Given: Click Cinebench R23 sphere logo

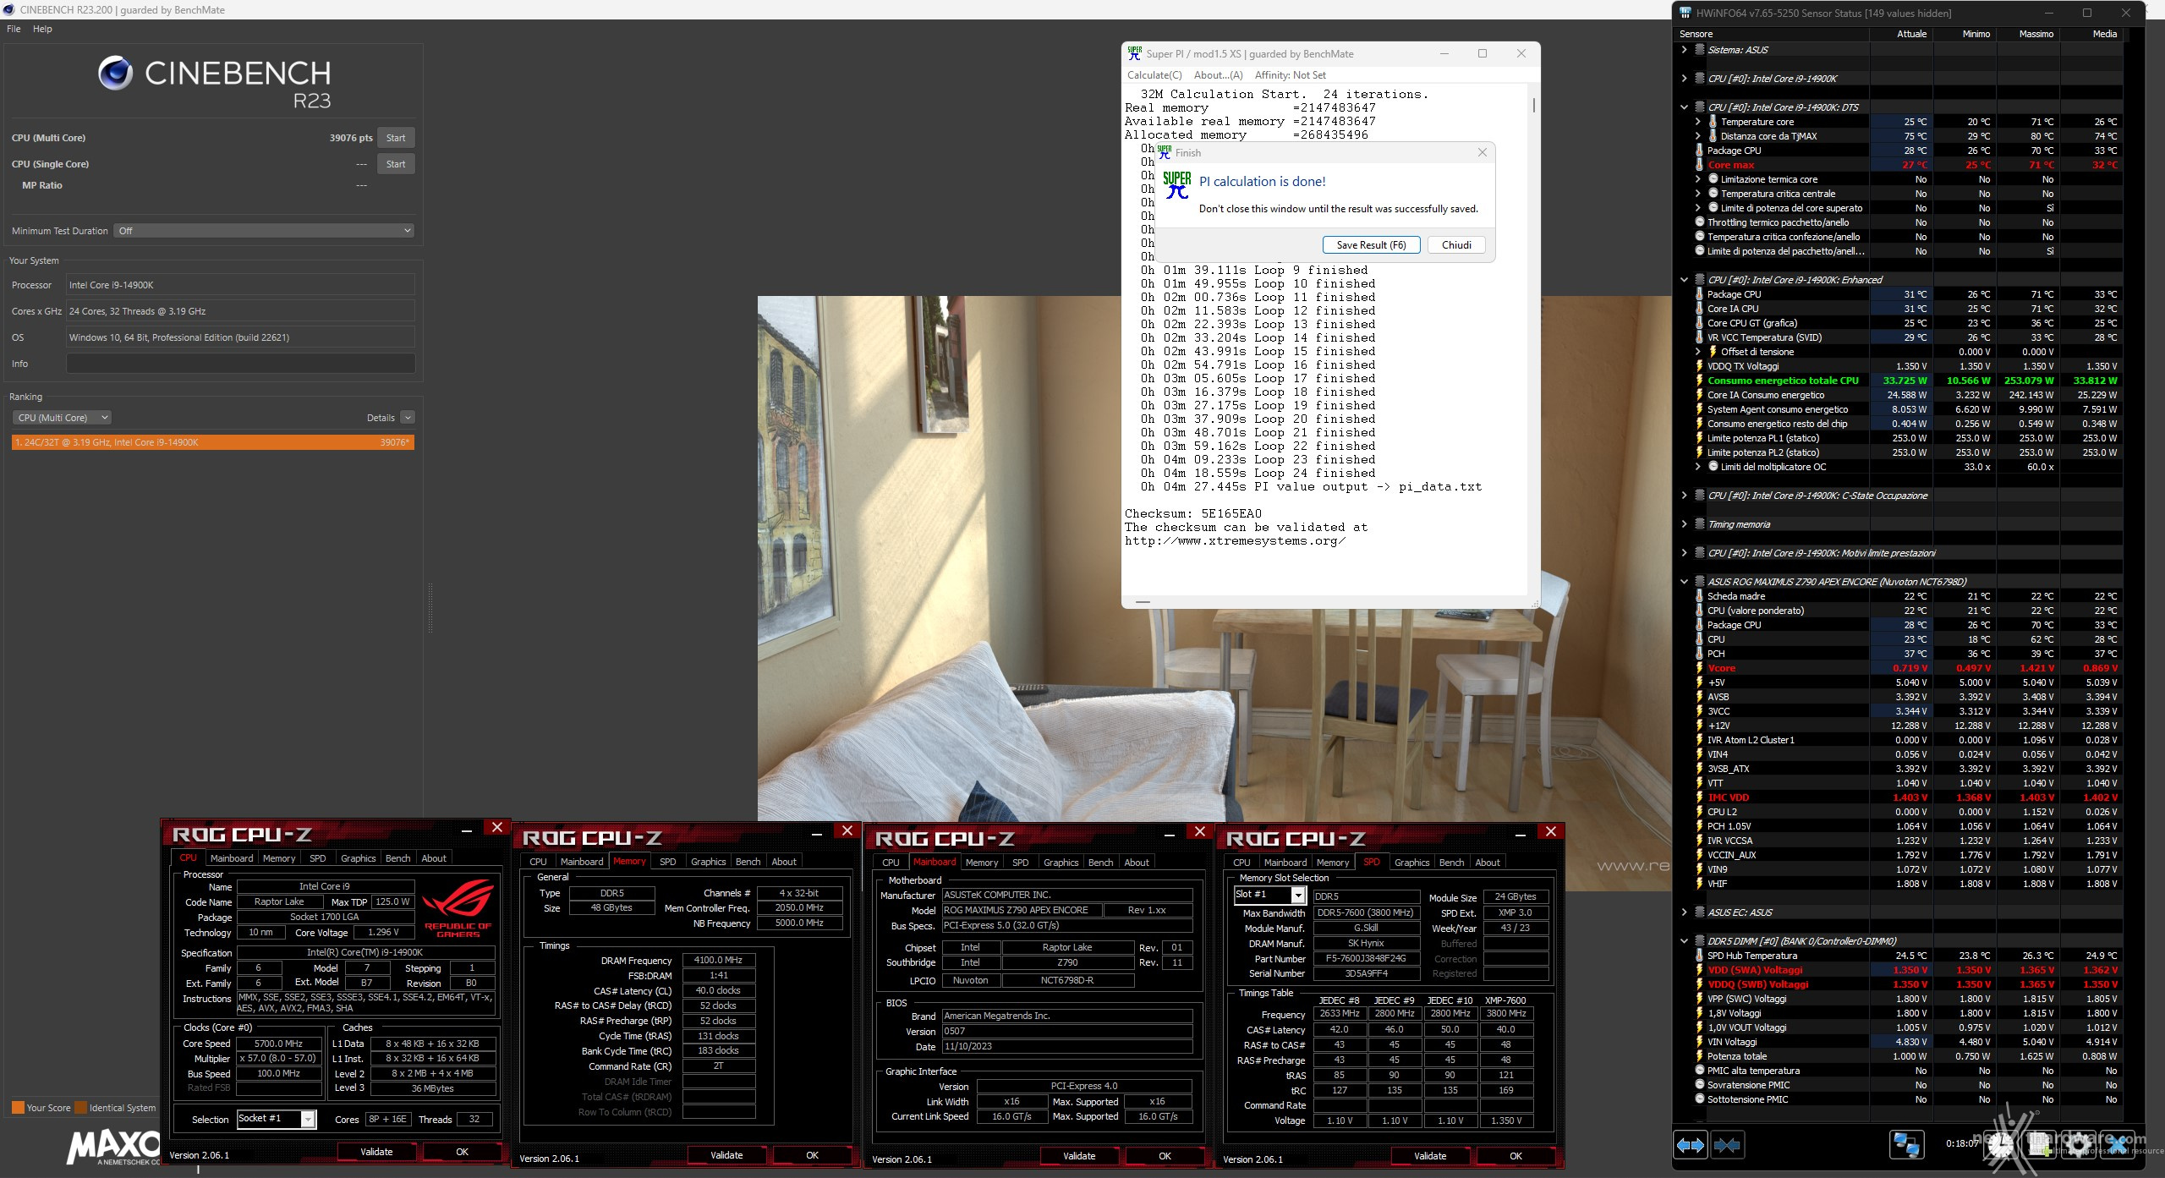Looking at the screenshot, I should pos(115,74).
